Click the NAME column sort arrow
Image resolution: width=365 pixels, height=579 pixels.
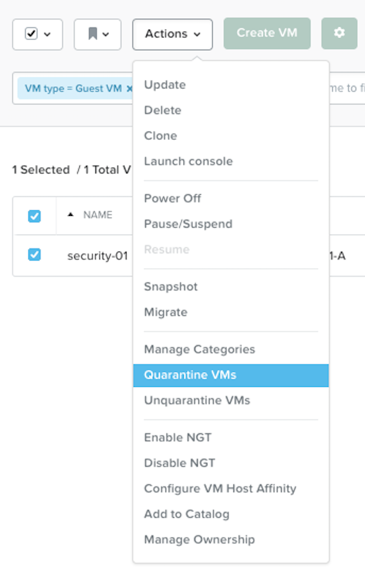(x=70, y=215)
